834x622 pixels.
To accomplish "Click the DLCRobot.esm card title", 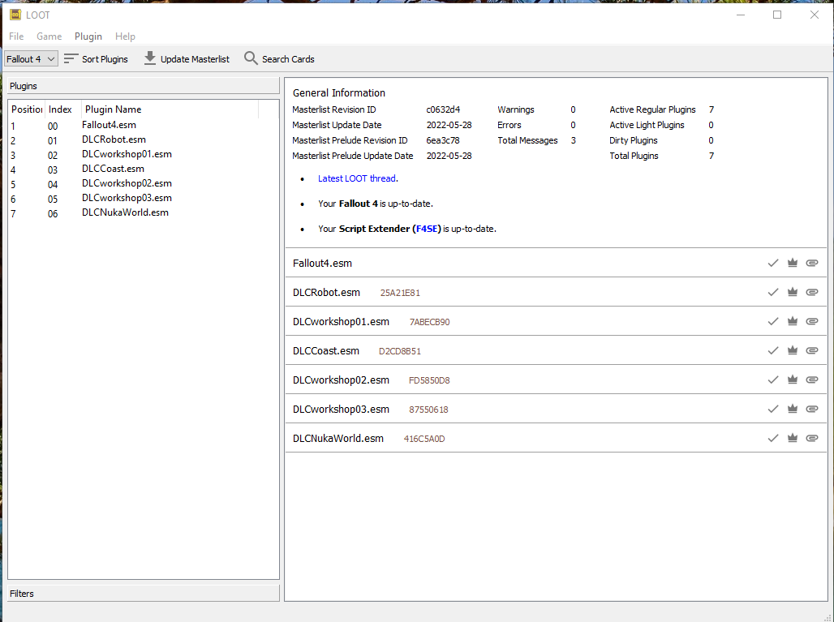I will pyautogui.click(x=327, y=293).
